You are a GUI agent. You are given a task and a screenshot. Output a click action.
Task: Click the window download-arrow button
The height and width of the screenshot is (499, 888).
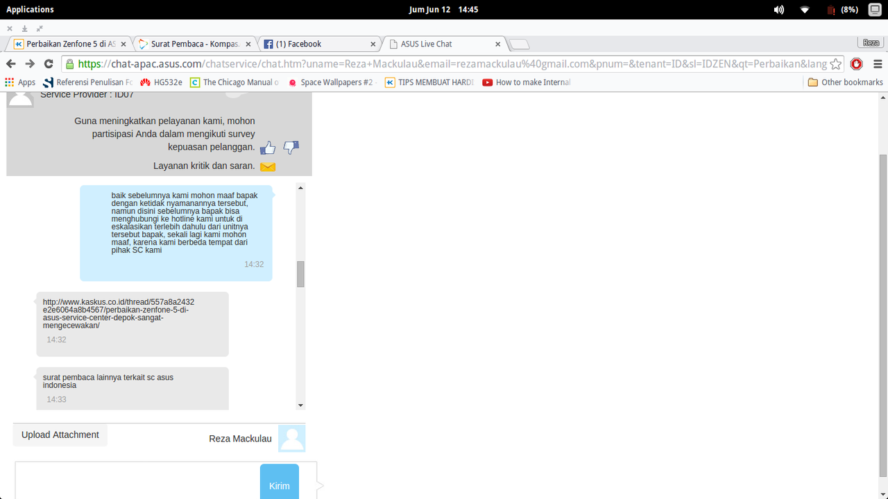(24, 28)
